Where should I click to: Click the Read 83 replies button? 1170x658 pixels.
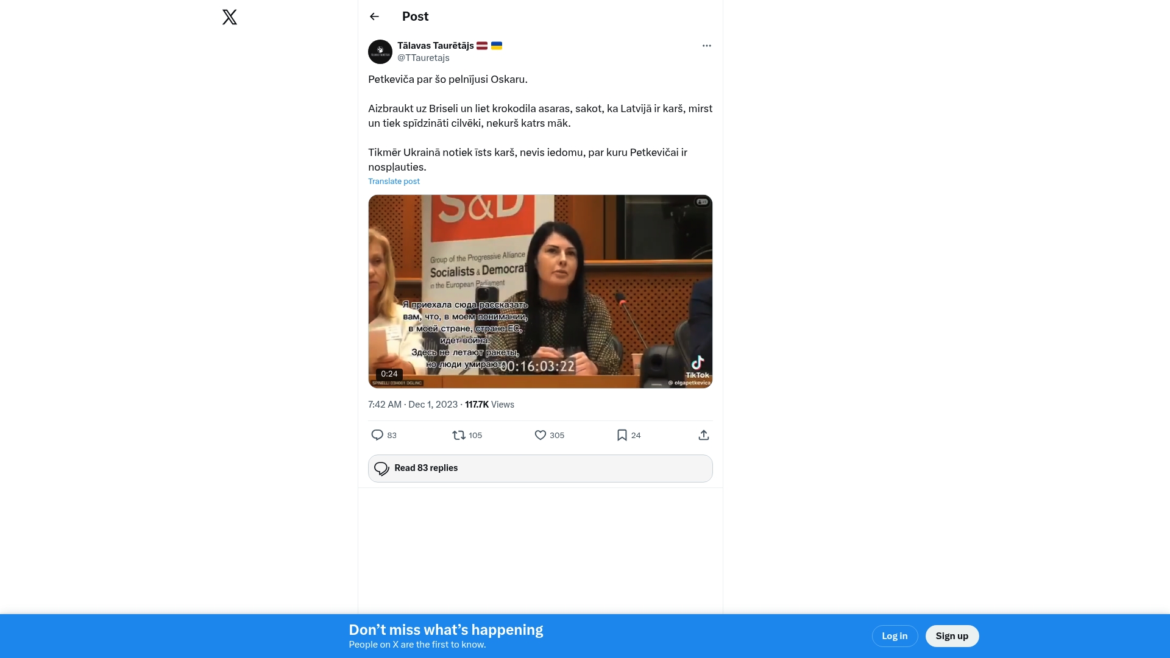(540, 469)
